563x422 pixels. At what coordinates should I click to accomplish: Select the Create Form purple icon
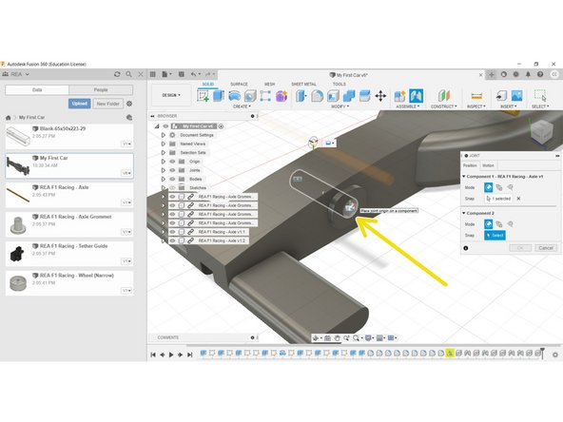point(281,96)
